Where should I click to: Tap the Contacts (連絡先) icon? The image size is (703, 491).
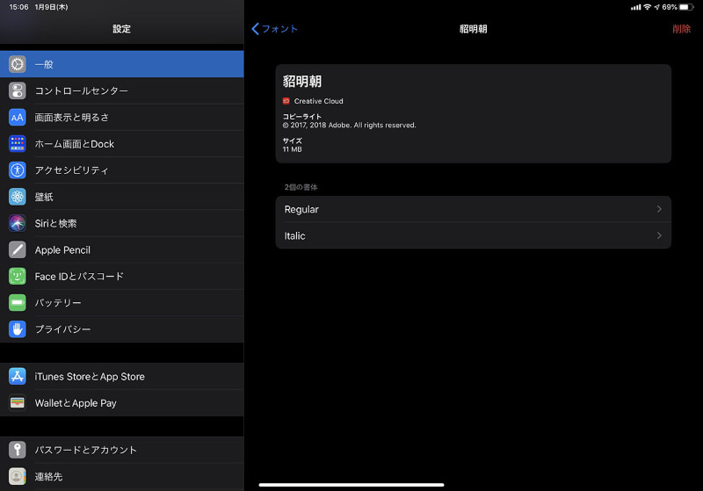coord(17,476)
